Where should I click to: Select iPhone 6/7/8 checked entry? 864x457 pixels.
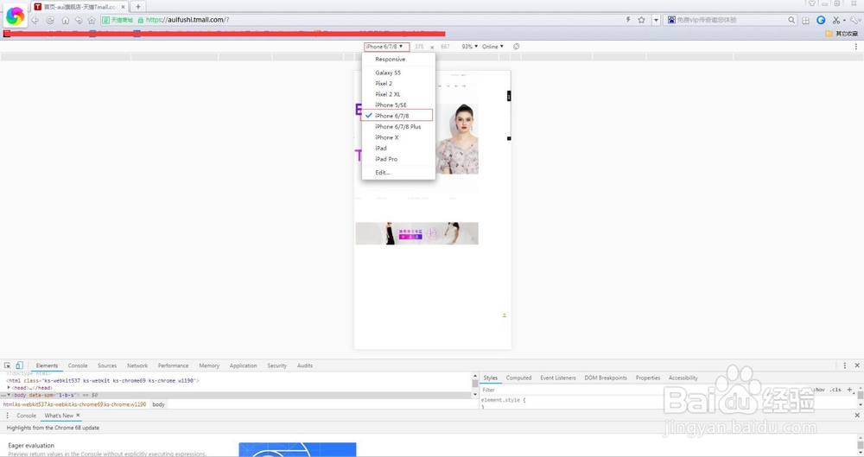click(x=397, y=116)
